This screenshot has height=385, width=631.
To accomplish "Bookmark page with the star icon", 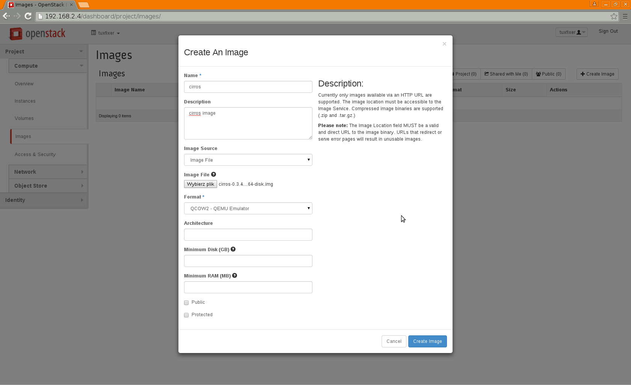I will click(614, 16).
